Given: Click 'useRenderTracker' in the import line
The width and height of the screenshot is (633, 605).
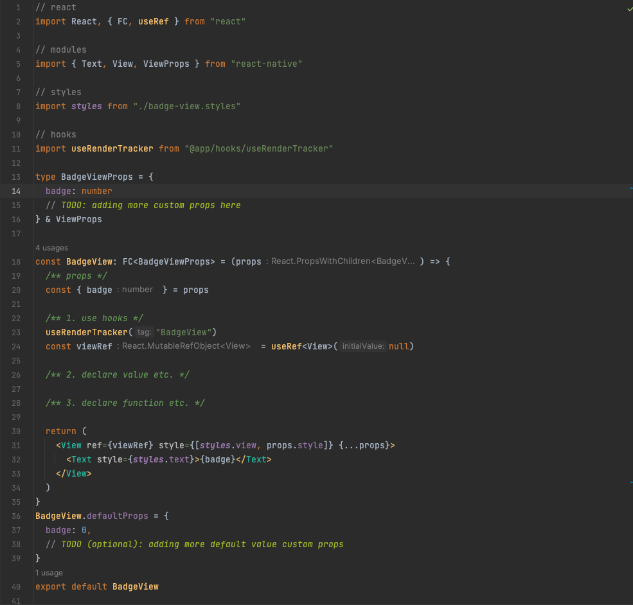Looking at the screenshot, I should (112, 149).
